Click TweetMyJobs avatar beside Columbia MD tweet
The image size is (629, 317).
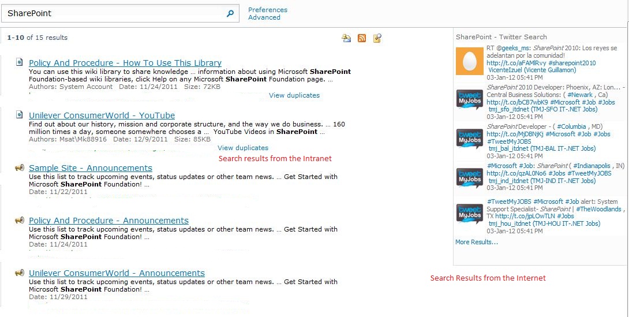tap(469, 139)
